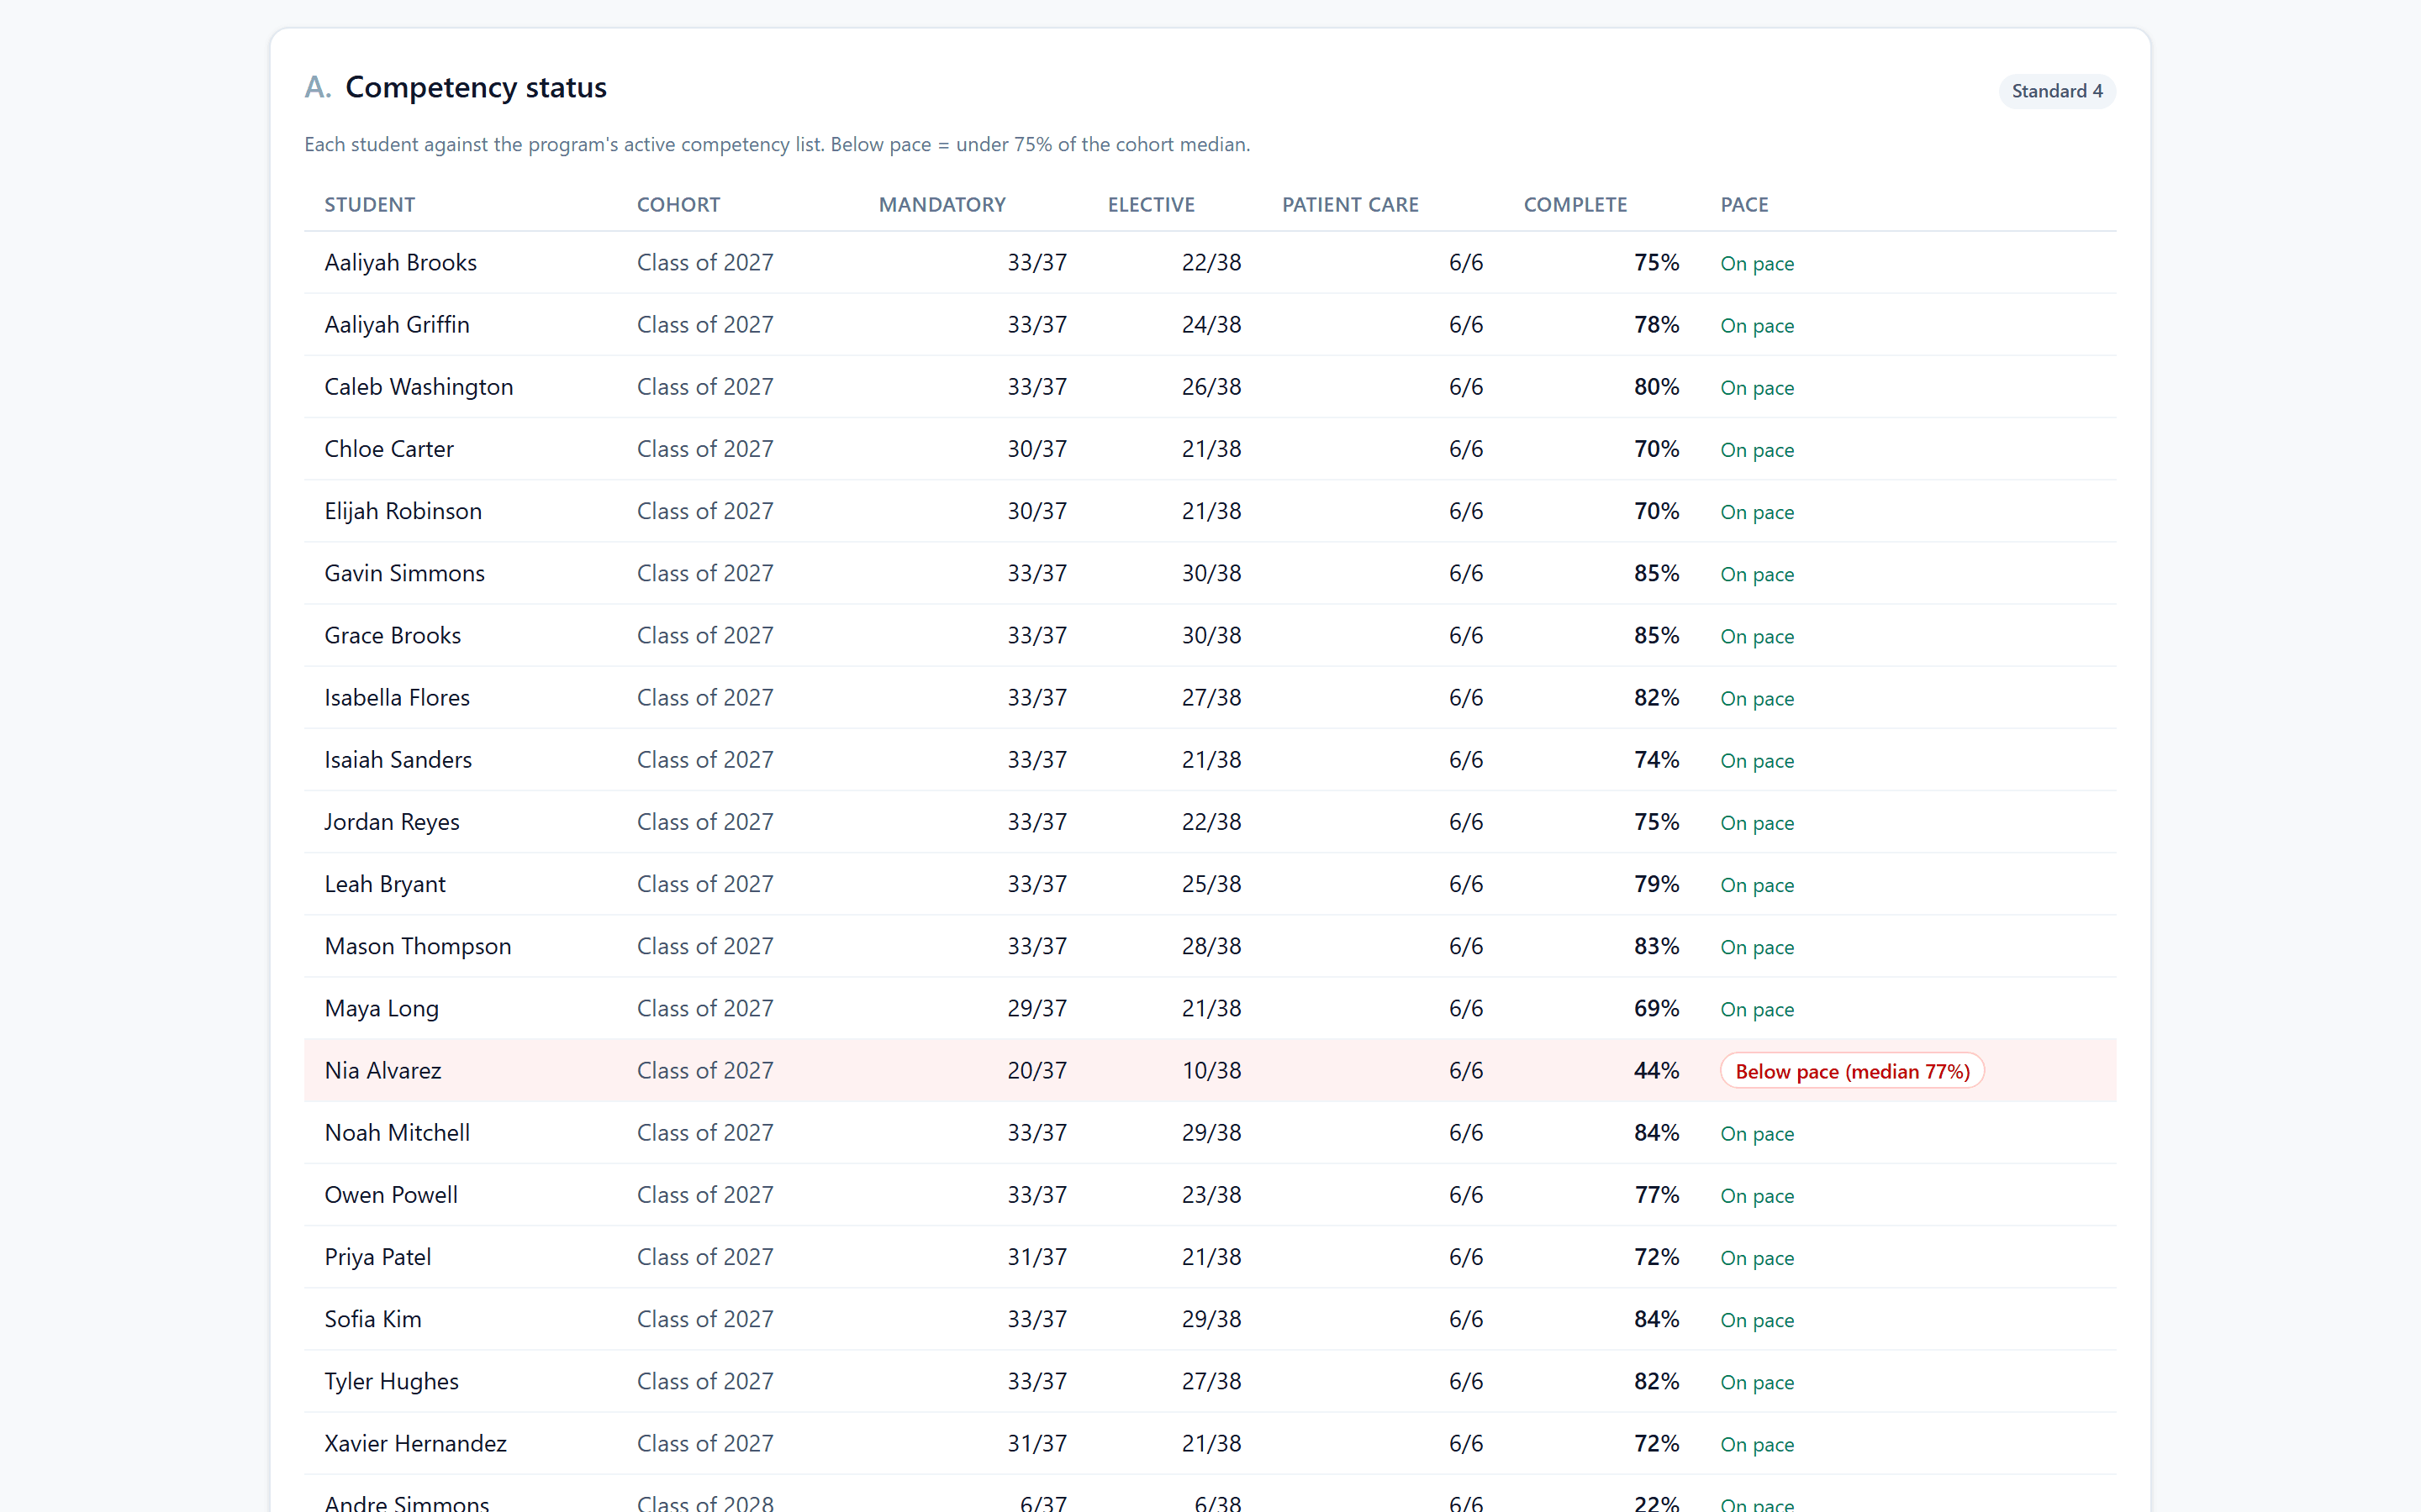Click Maya Long's 29/37 mandatory value
2421x1512 pixels.
click(x=1036, y=1008)
